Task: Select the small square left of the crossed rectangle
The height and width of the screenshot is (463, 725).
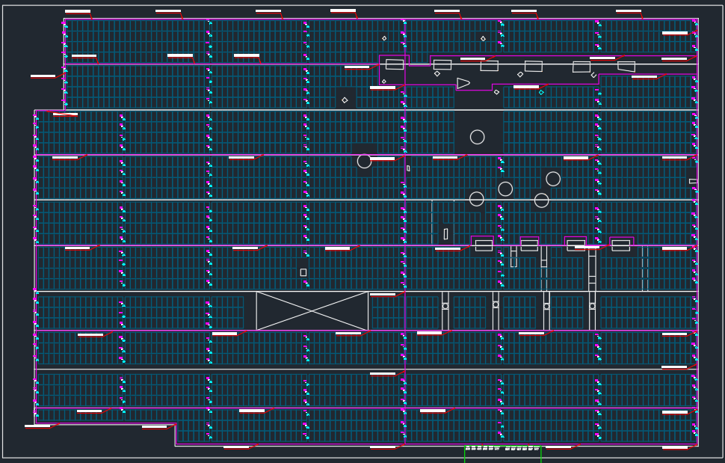Action: (303, 272)
